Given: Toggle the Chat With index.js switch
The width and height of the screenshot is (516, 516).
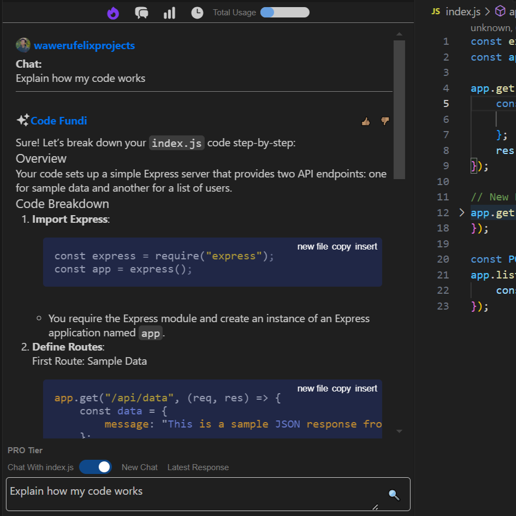Looking at the screenshot, I should tap(96, 467).
